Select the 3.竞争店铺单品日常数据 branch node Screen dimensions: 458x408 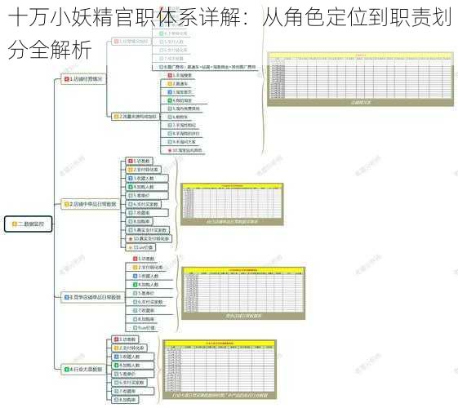92,297
